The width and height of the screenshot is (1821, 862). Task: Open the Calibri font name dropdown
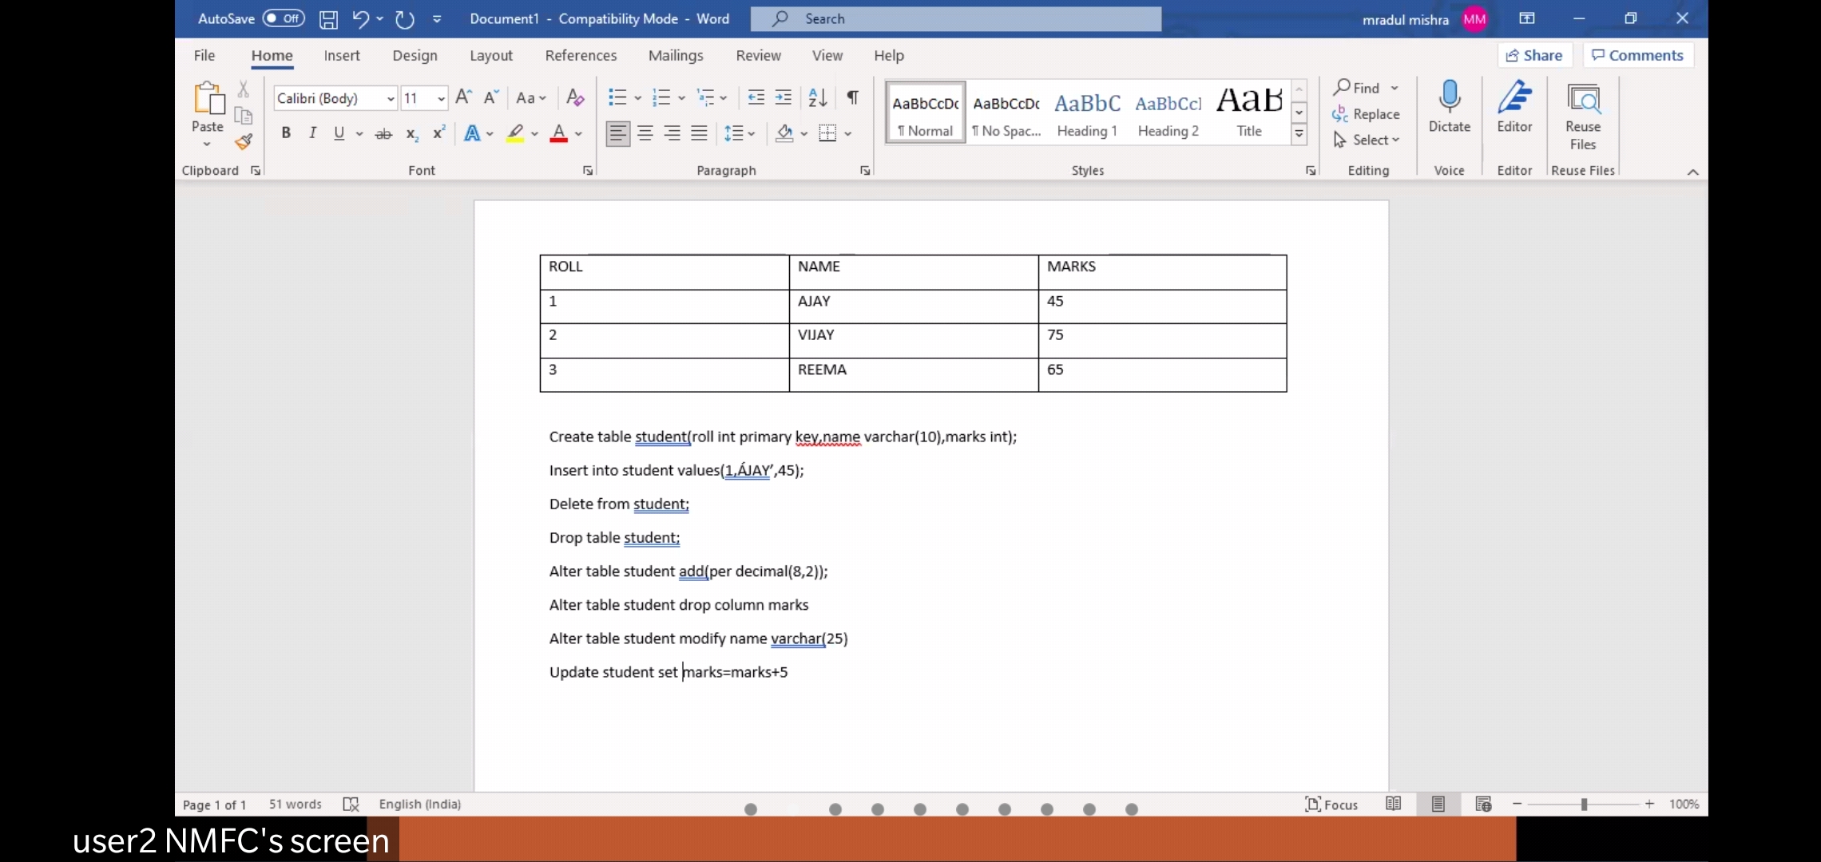click(391, 98)
